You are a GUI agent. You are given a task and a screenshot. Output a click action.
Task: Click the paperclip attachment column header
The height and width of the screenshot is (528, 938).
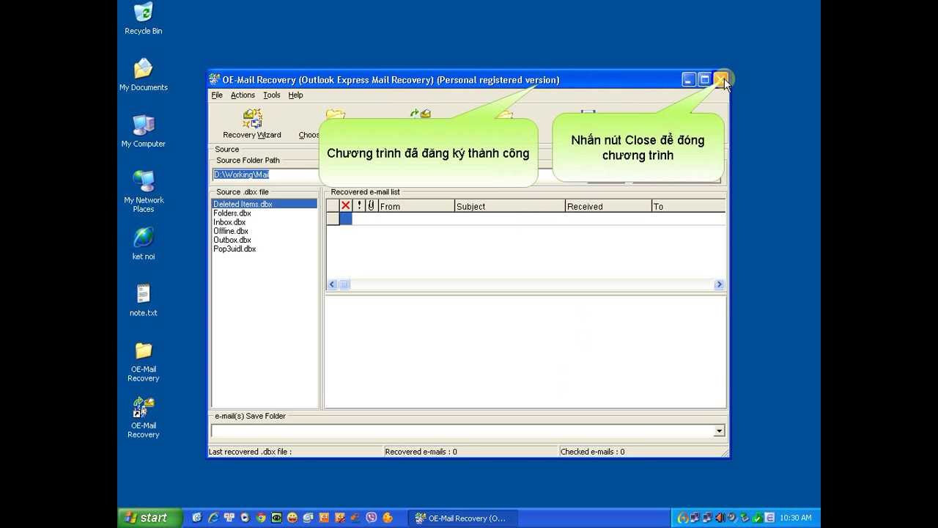pos(372,206)
